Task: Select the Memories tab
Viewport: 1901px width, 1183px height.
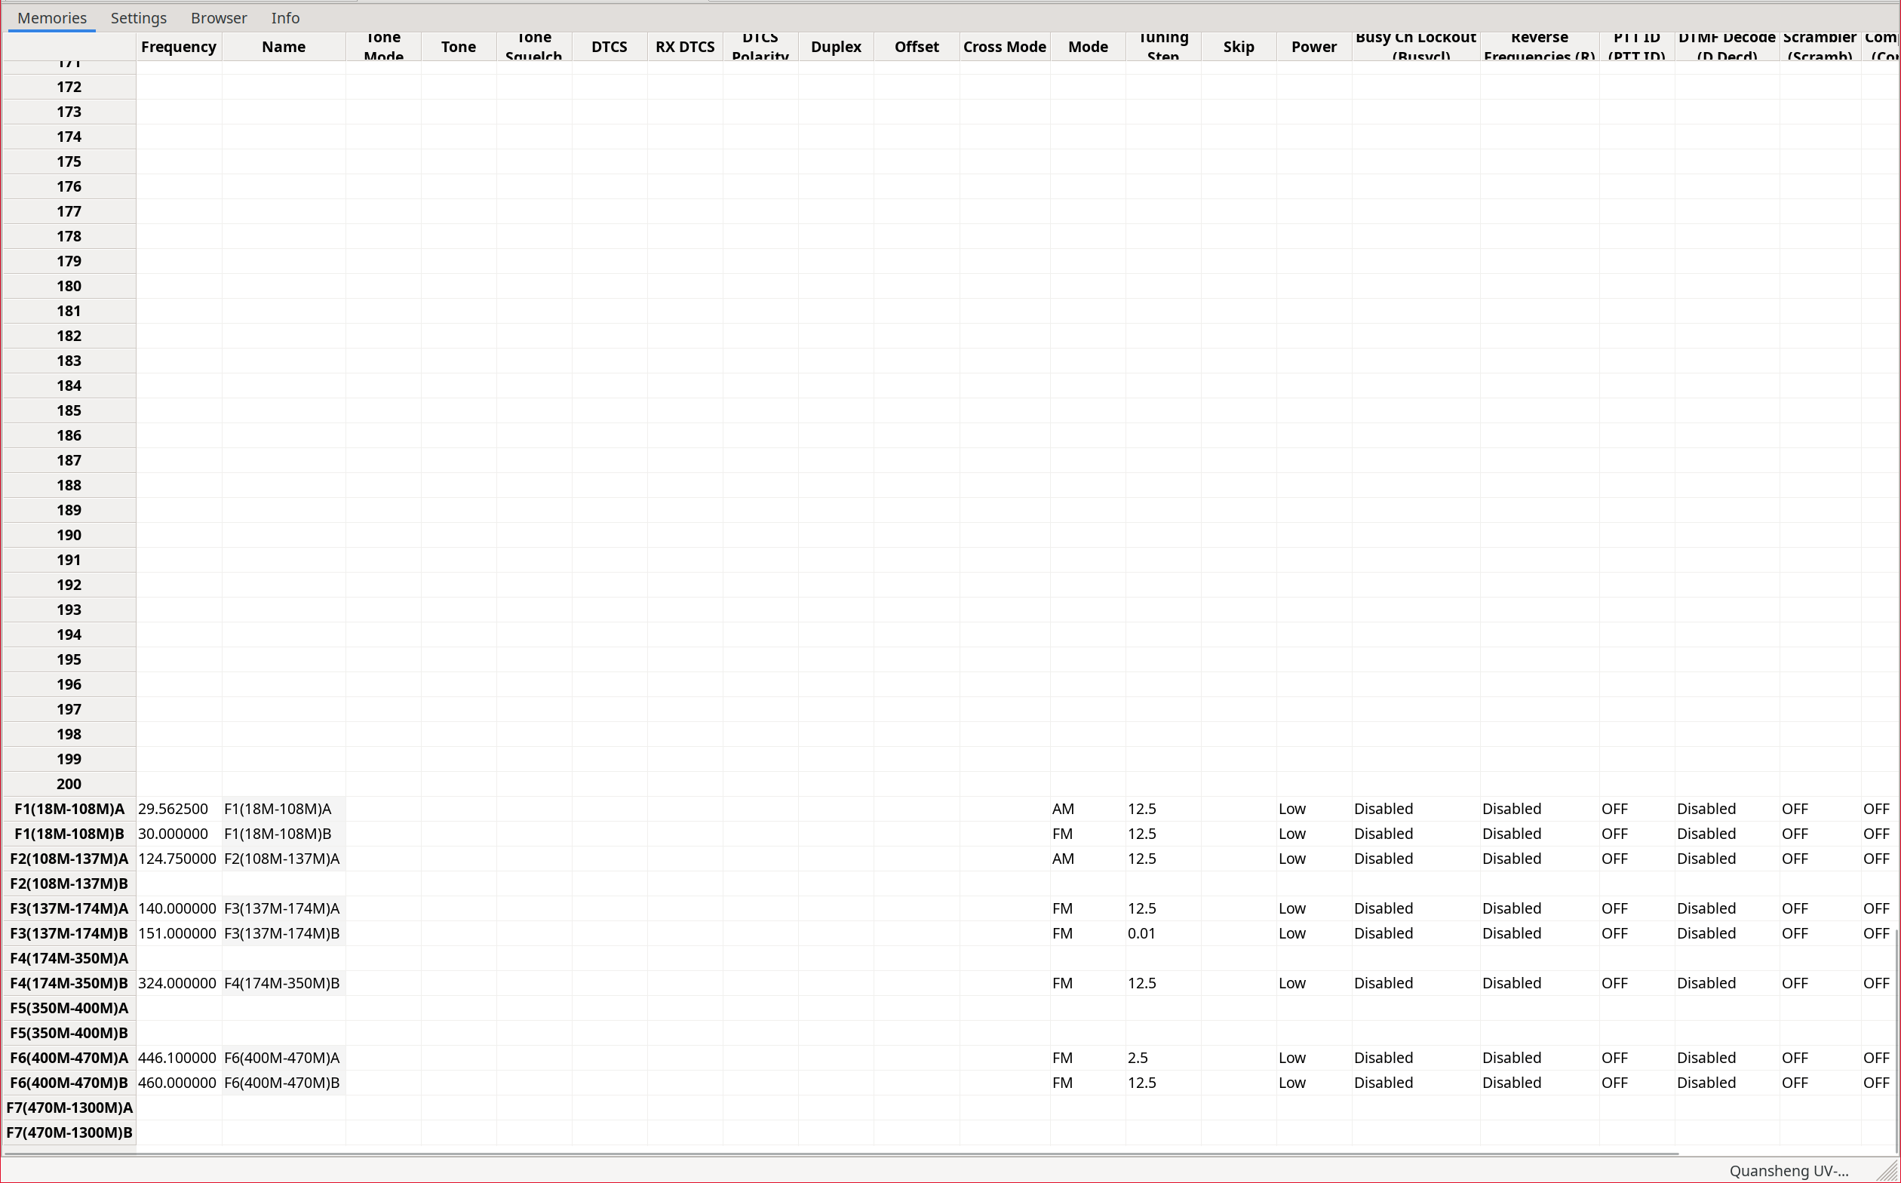Action: (51, 17)
